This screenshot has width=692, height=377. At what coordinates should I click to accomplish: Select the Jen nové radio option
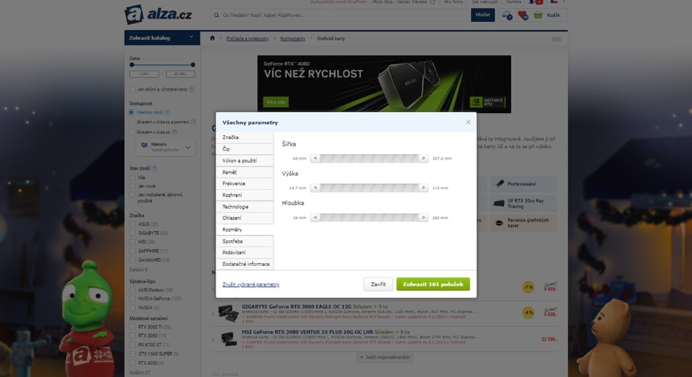point(132,186)
